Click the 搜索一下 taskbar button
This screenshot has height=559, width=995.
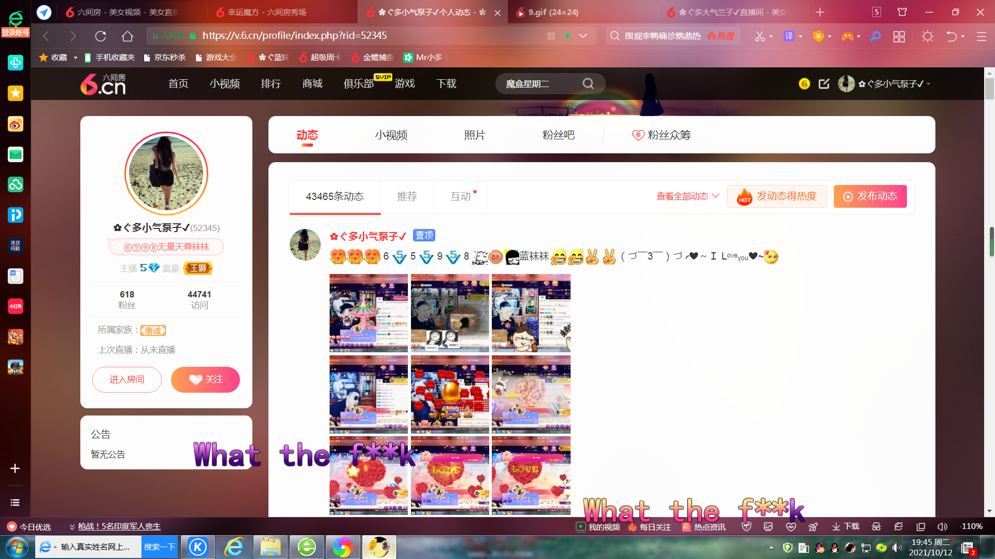[x=160, y=547]
